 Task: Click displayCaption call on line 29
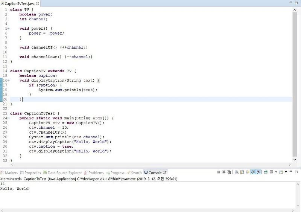click(70, 142)
